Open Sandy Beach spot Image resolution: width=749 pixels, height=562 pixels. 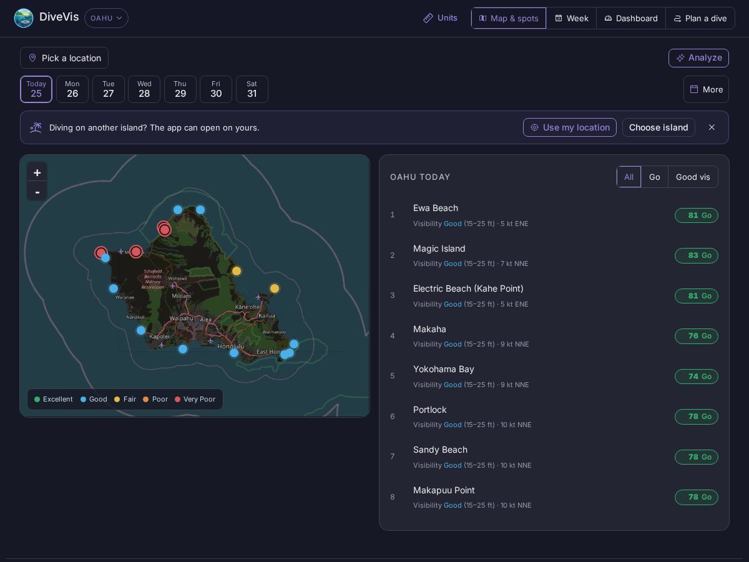click(x=554, y=456)
